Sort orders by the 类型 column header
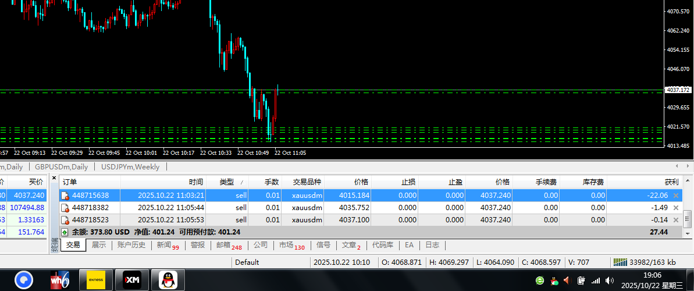Screen dimensions: 694x291 (x=227, y=182)
